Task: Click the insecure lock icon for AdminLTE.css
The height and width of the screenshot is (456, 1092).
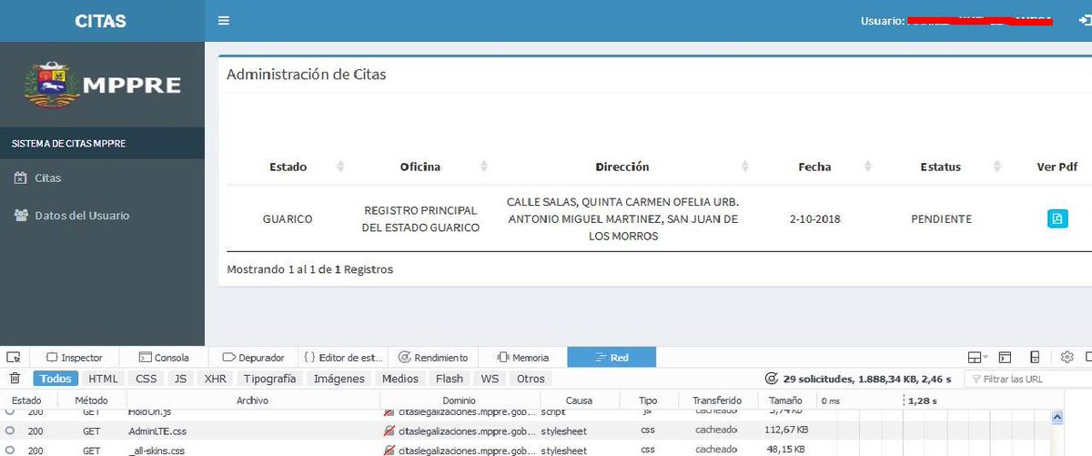Action: (x=389, y=431)
